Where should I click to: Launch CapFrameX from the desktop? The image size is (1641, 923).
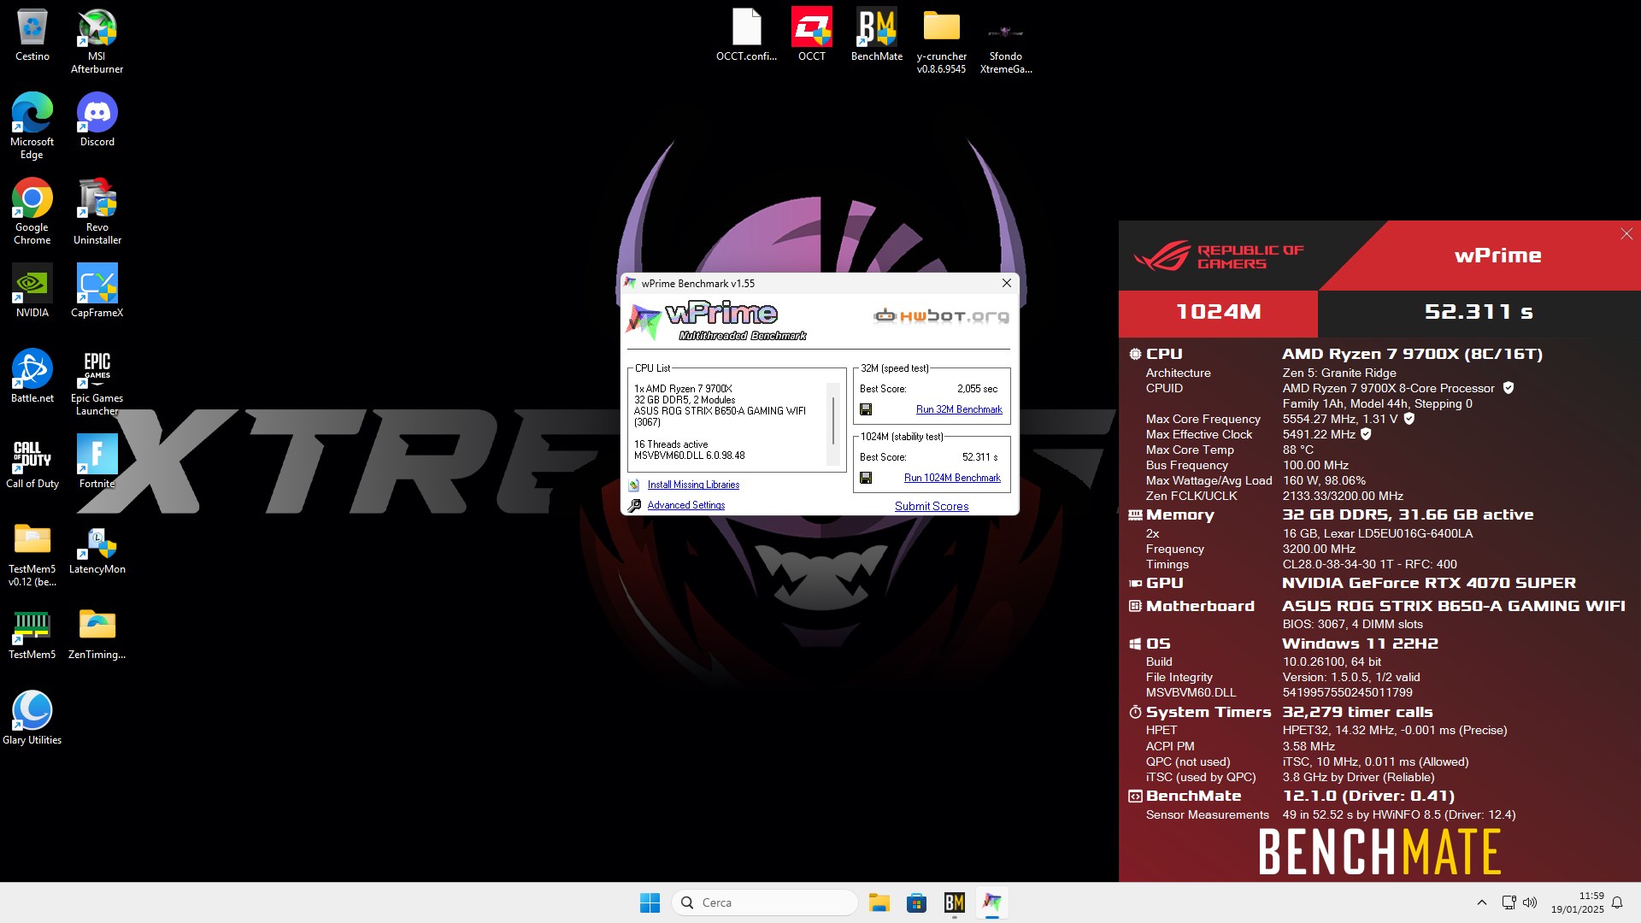click(x=97, y=291)
